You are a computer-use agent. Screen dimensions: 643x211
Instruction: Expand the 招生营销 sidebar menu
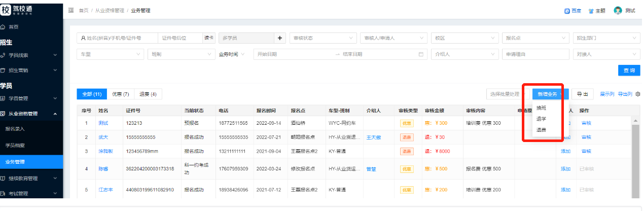pyautogui.click(x=31, y=71)
